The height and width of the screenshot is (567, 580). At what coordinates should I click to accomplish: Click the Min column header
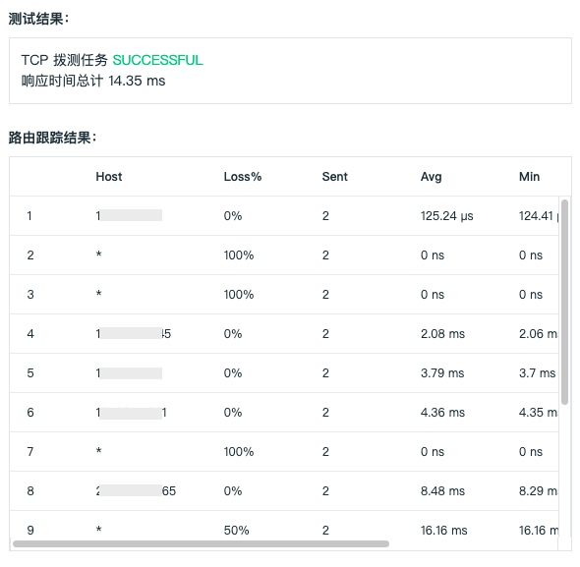click(x=529, y=177)
